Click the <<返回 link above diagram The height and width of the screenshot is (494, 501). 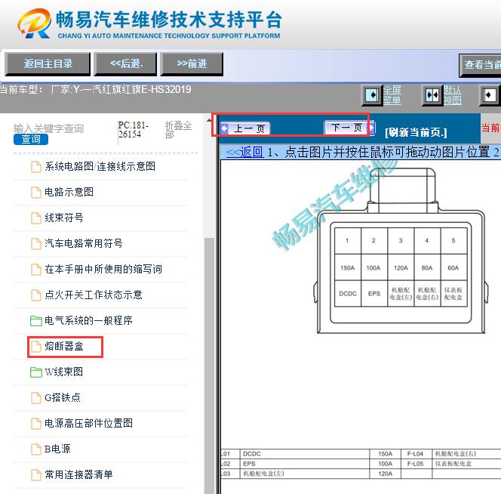[x=244, y=152]
